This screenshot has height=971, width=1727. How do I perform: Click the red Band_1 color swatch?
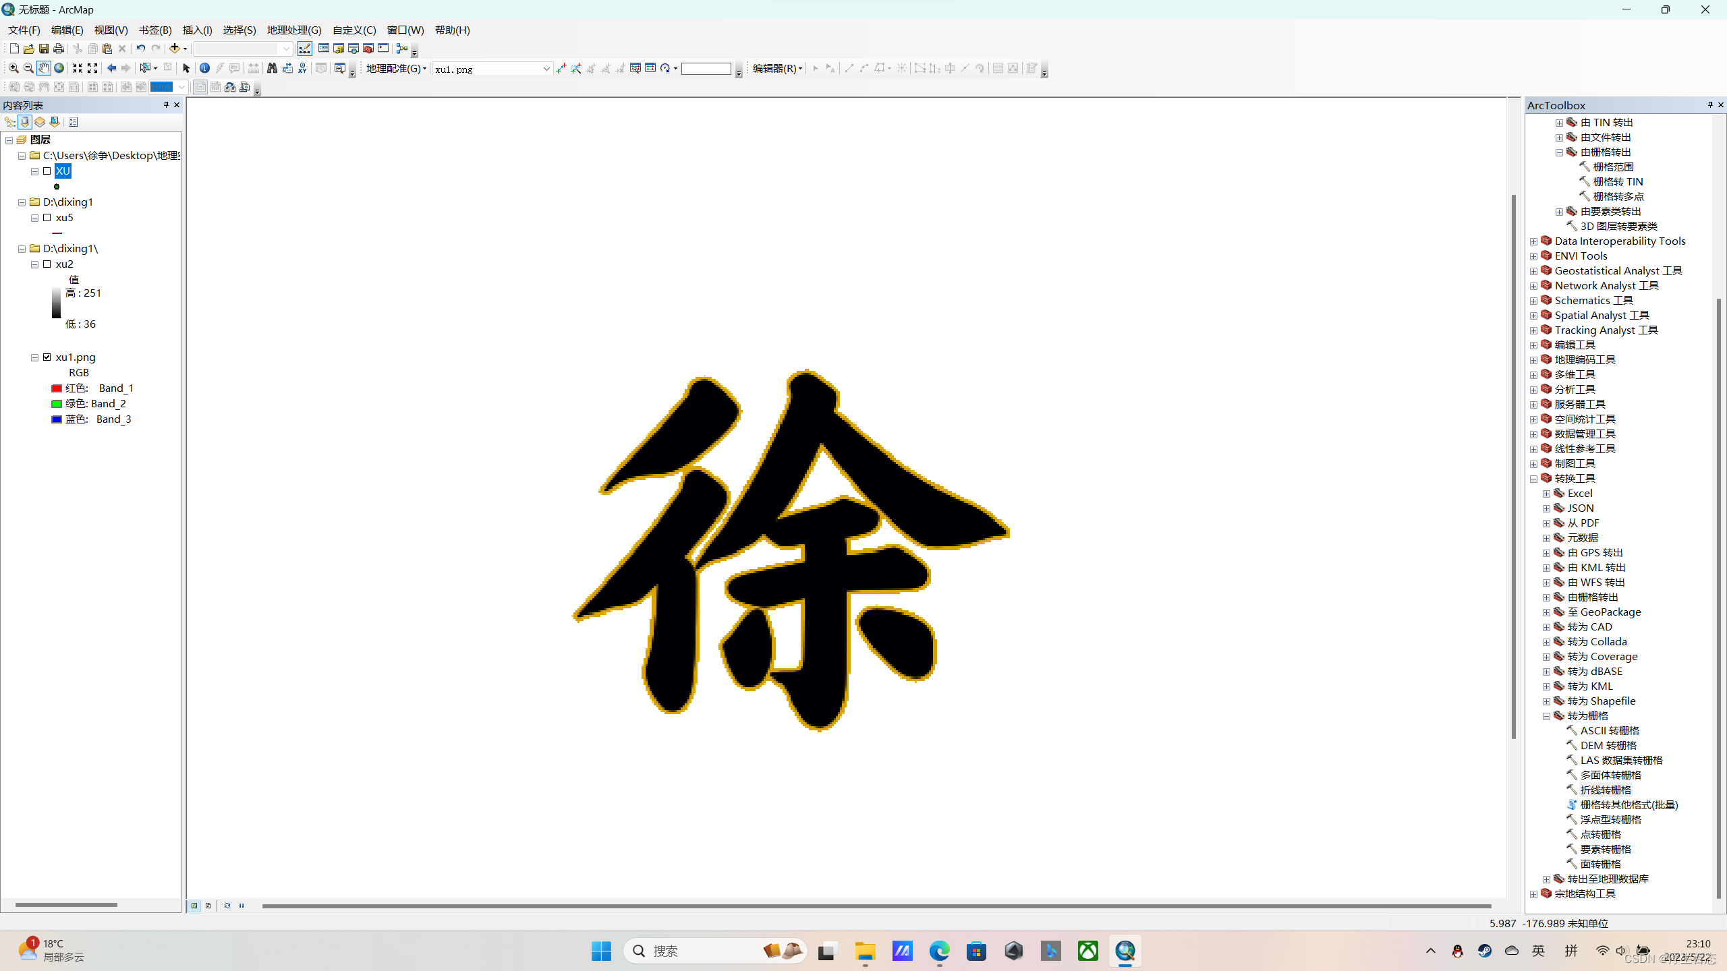[x=57, y=388]
